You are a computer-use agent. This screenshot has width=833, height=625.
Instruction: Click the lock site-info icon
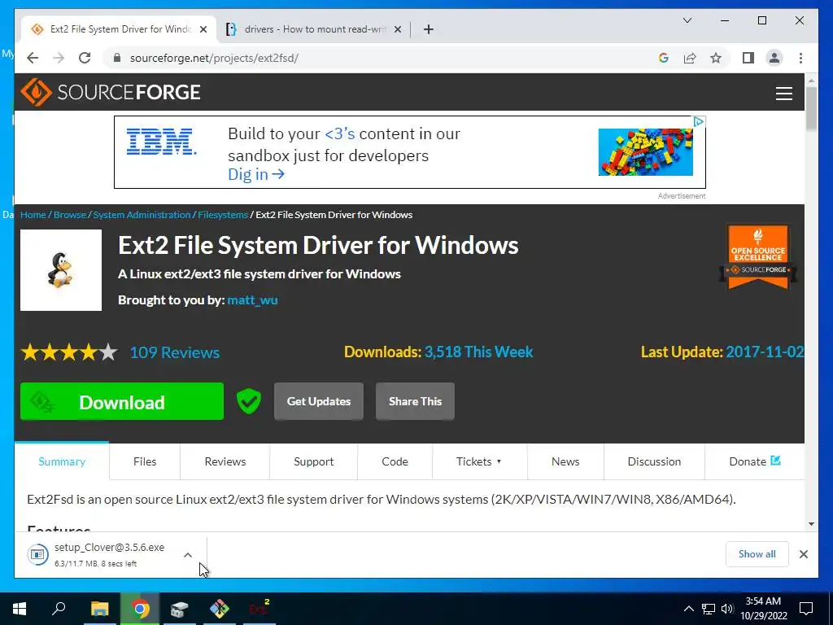pos(117,58)
